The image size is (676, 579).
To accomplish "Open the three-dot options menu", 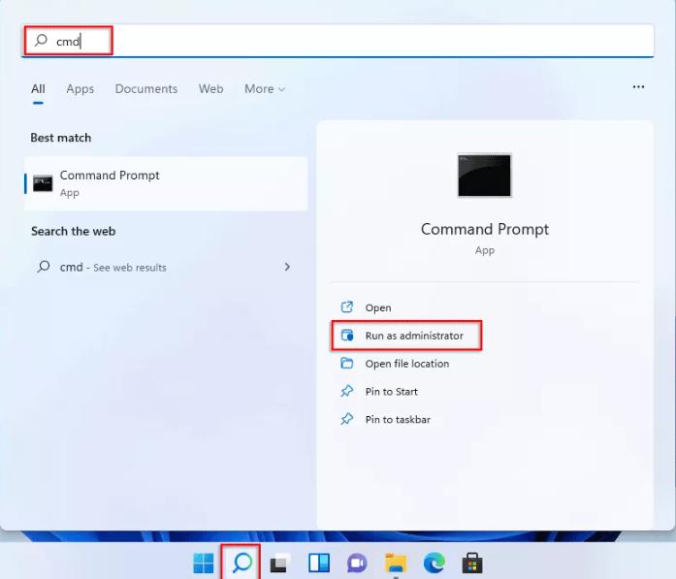I will pyautogui.click(x=638, y=87).
